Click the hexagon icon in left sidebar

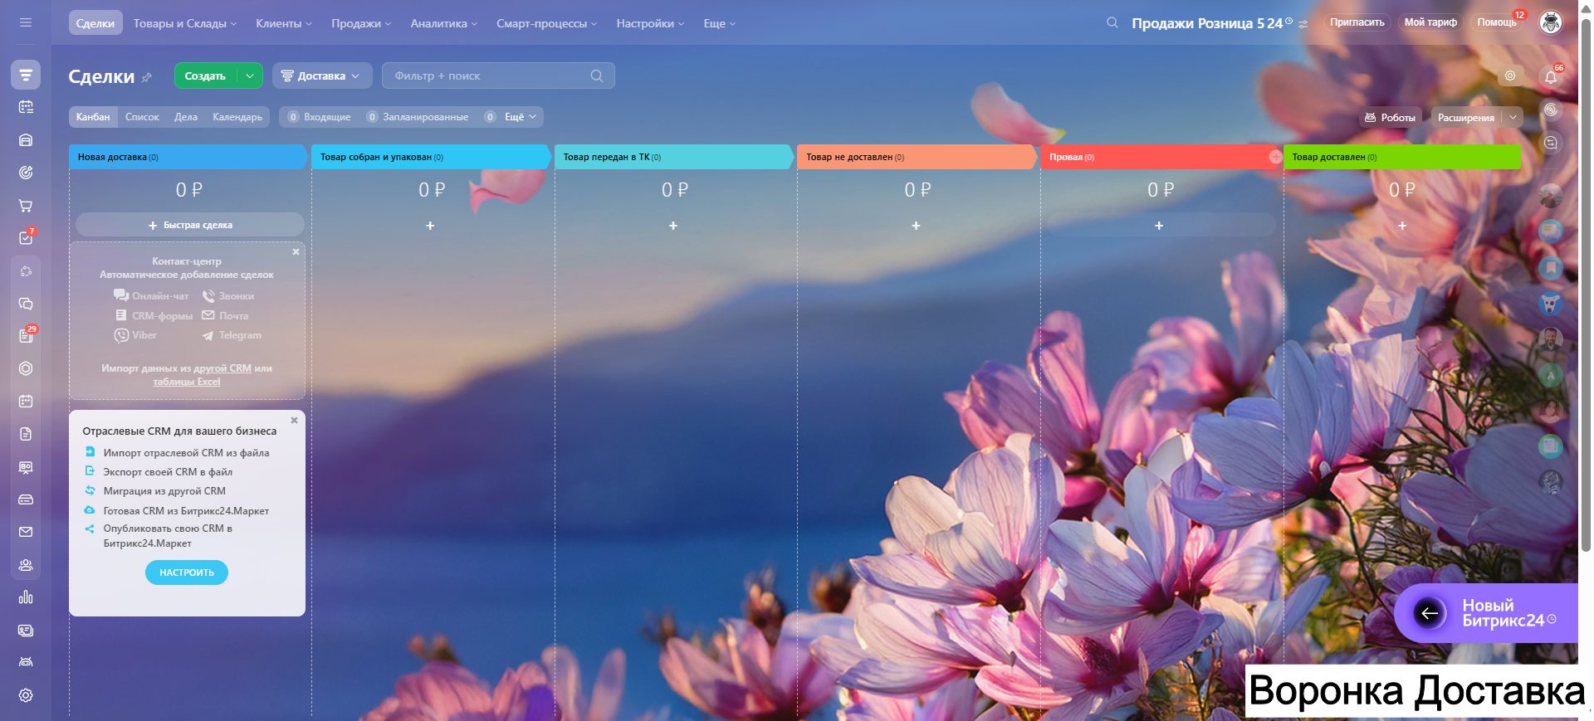(x=26, y=368)
